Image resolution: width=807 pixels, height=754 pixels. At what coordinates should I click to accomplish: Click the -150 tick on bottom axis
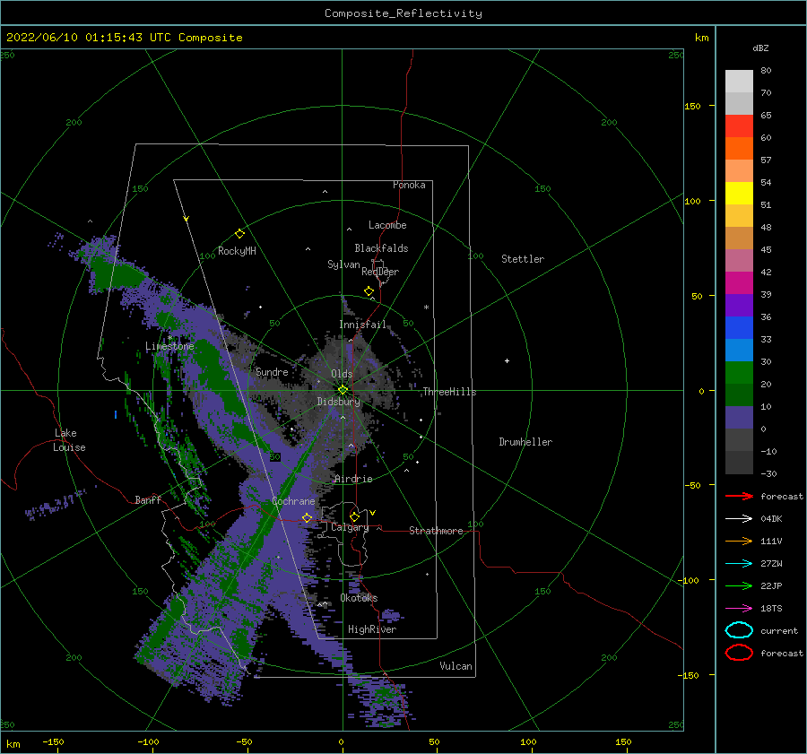click(53, 741)
